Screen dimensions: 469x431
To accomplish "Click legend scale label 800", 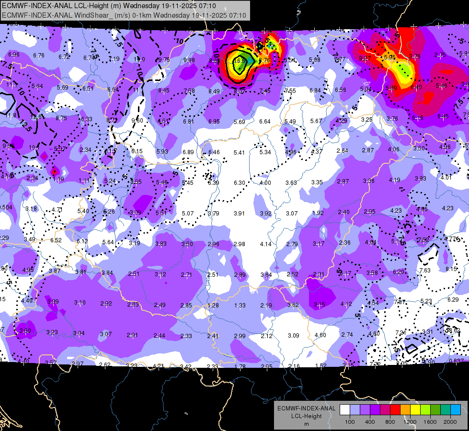I will coord(390,422).
